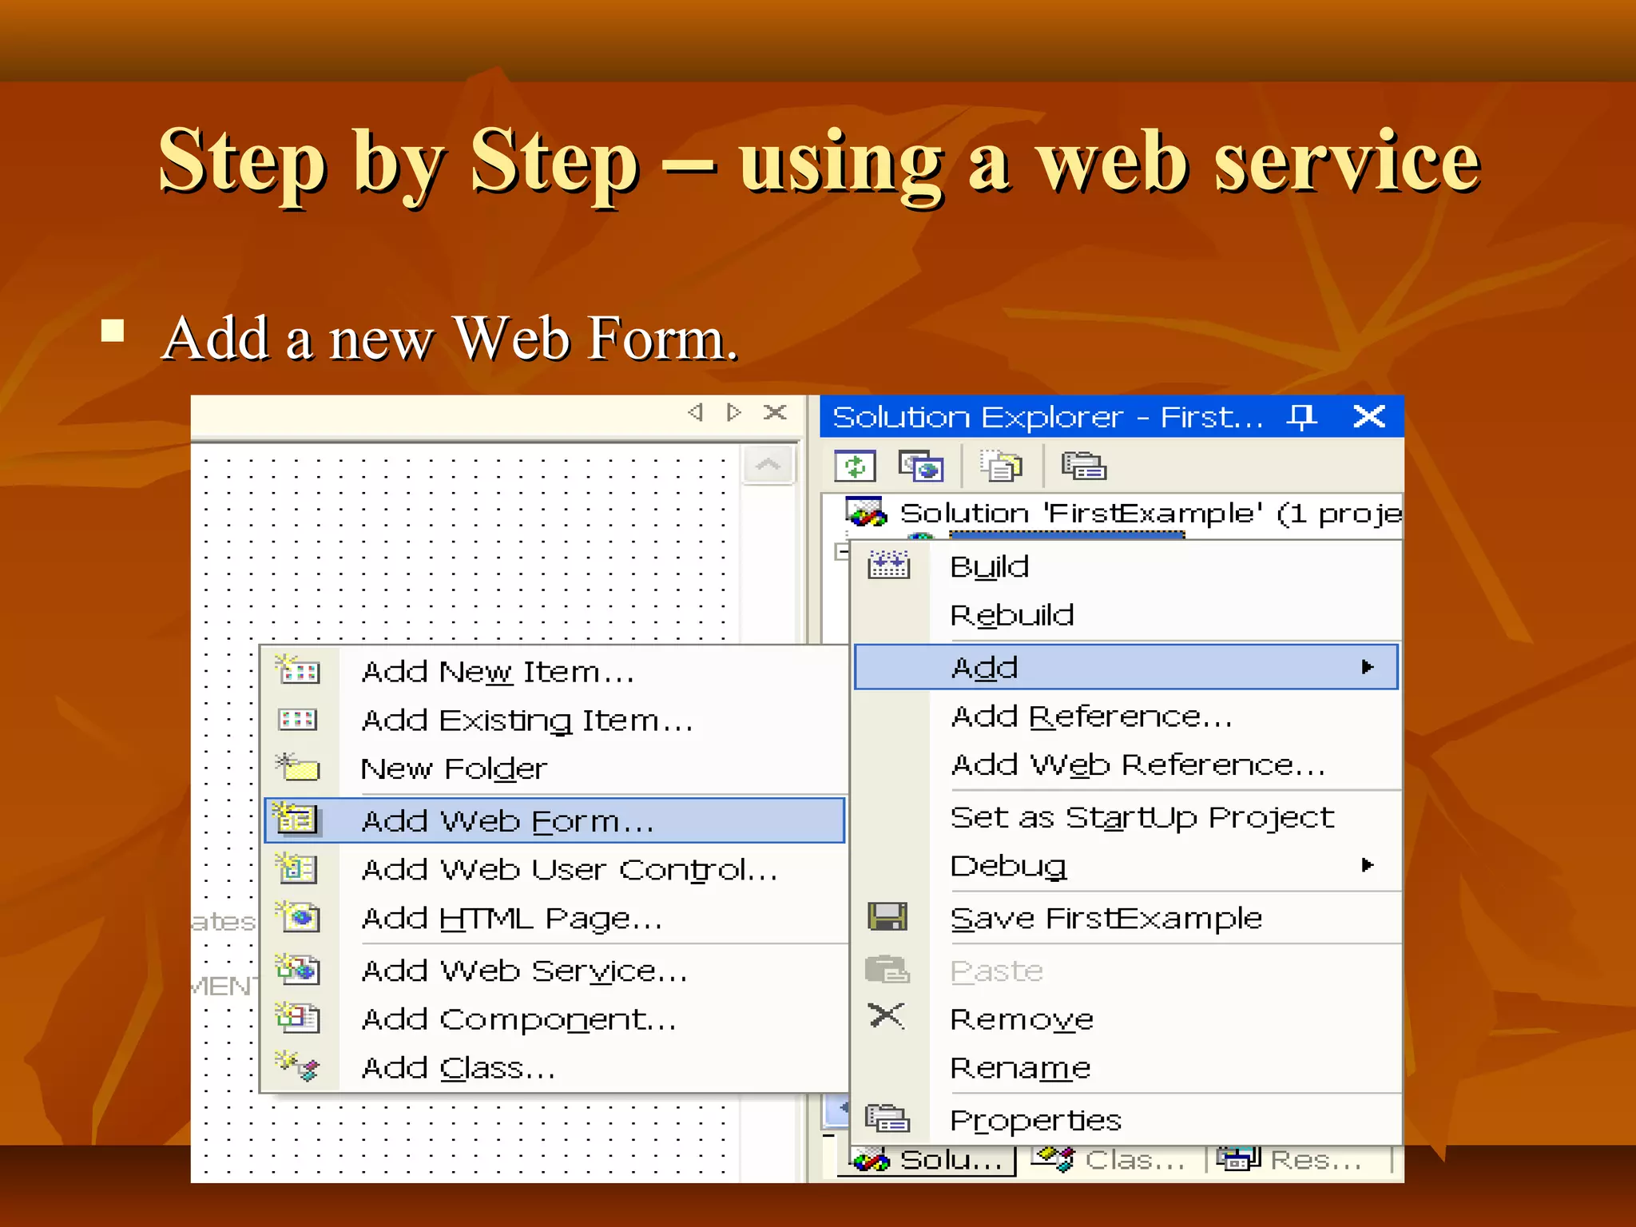Switch to the Res... Resource View tab
Image resolution: width=1636 pixels, height=1227 pixels.
[x=1290, y=1159]
